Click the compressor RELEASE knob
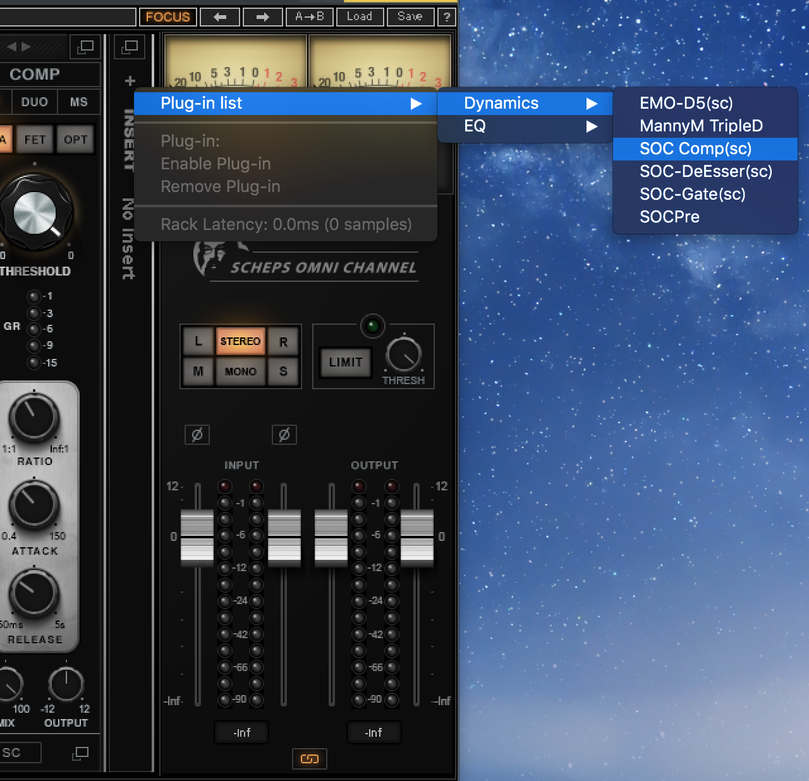Image resolution: width=809 pixels, height=781 pixels. point(33,593)
